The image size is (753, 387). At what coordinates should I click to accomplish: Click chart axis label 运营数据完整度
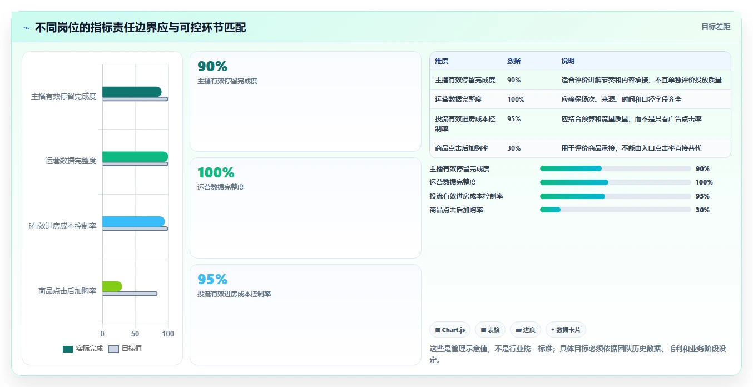71,161
